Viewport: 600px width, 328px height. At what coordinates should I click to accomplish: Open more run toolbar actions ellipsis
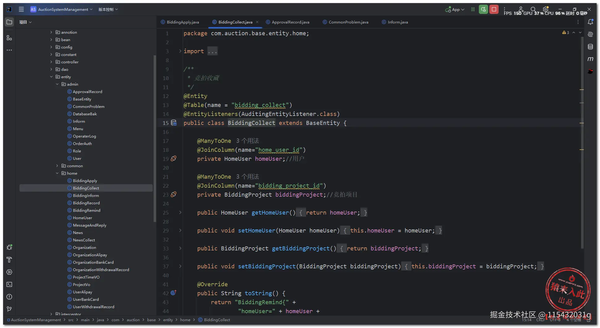[x=504, y=9]
